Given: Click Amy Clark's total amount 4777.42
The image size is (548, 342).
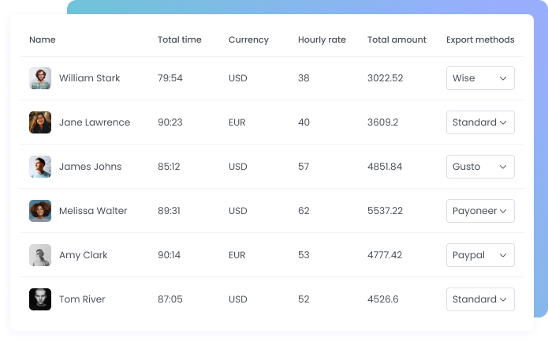Looking at the screenshot, I should pos(385,255).
